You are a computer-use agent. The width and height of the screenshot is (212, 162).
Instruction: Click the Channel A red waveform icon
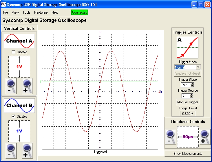19,41
